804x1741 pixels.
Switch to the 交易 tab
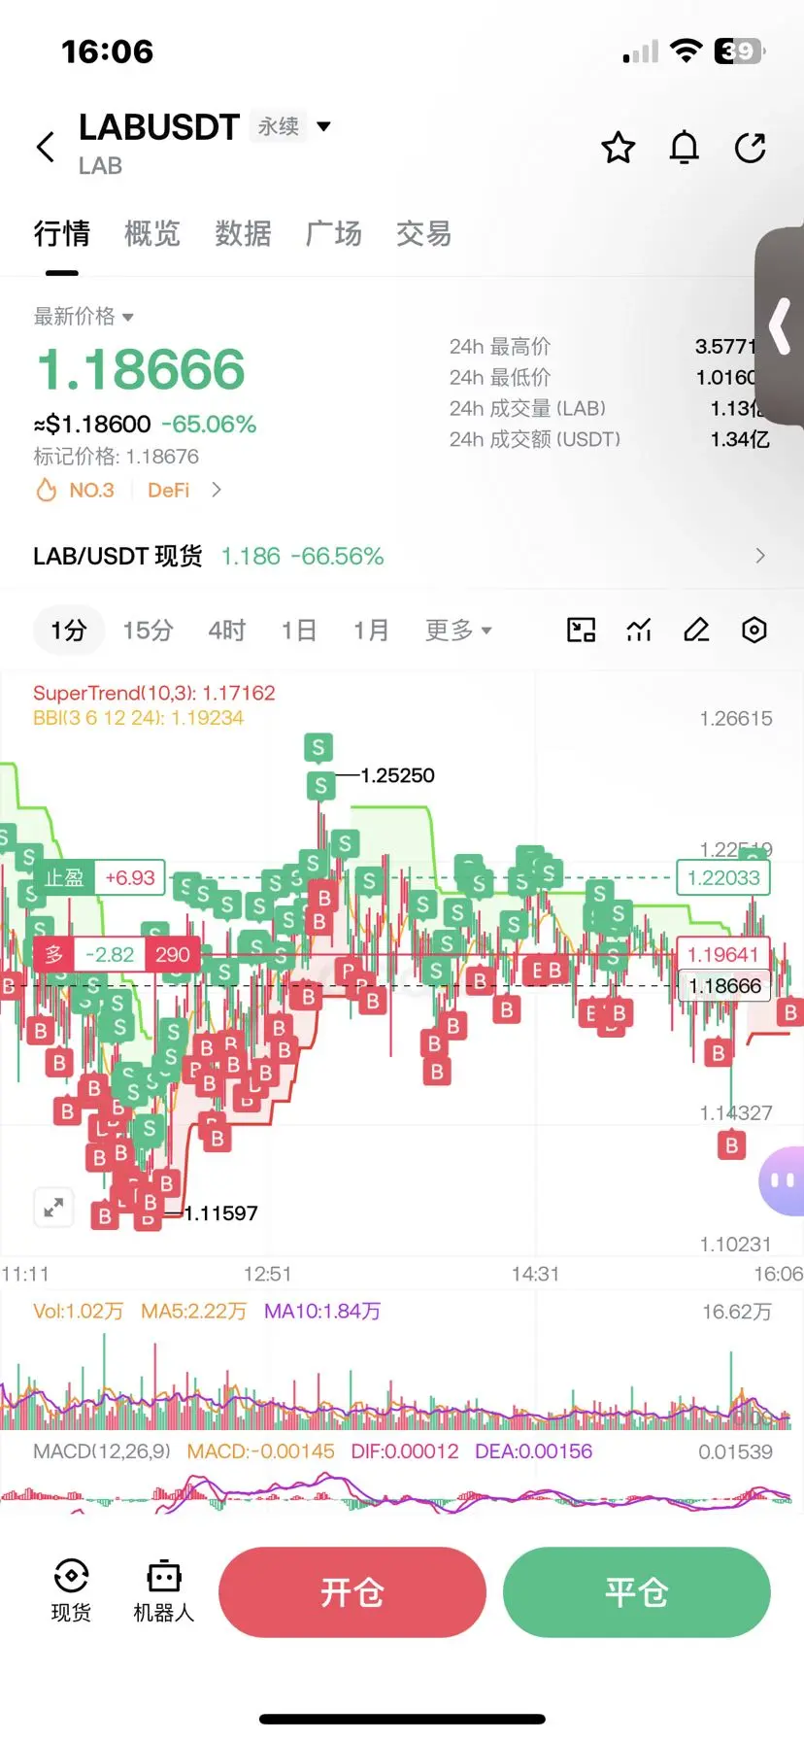423,233
